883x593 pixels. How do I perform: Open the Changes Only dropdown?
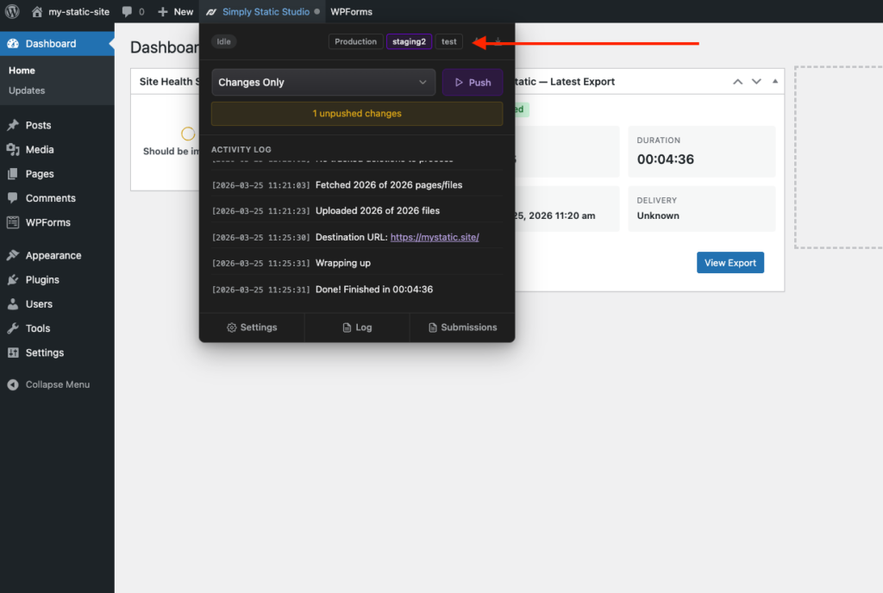point(323,81)
